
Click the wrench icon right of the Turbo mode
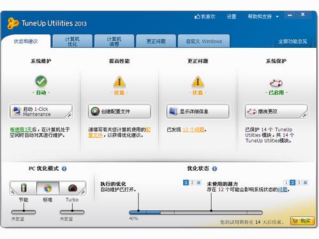coord(83,192)
